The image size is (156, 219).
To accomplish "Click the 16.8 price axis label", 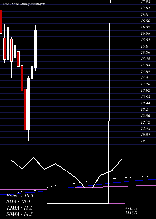I will click(x=144, y=14).
